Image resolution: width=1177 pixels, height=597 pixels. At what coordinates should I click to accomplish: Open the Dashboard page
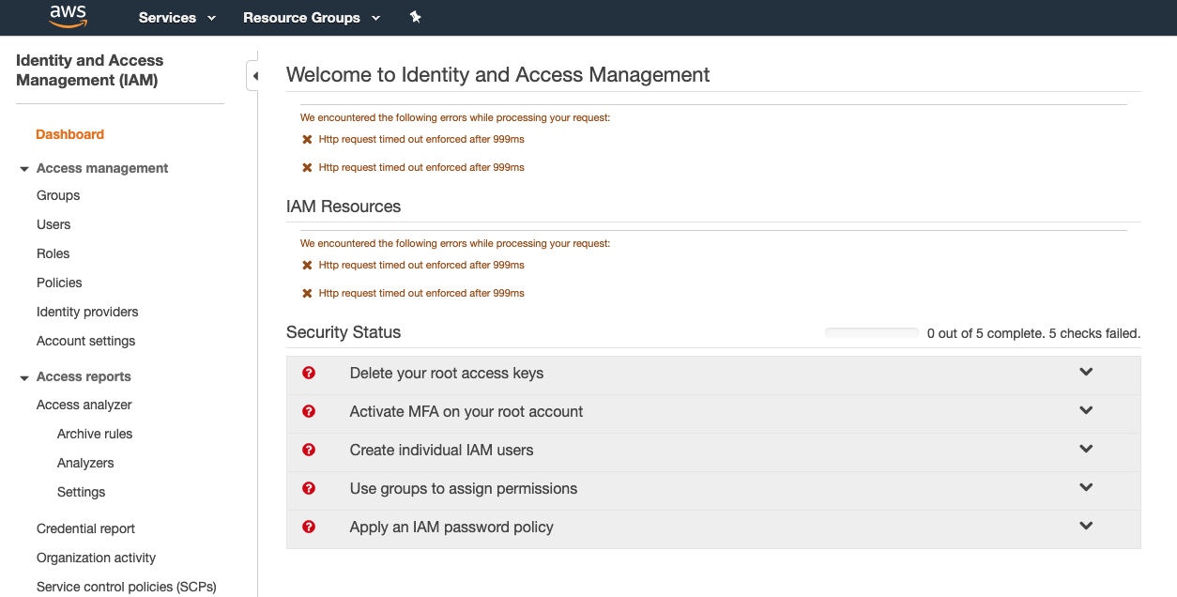pos(69,134)
